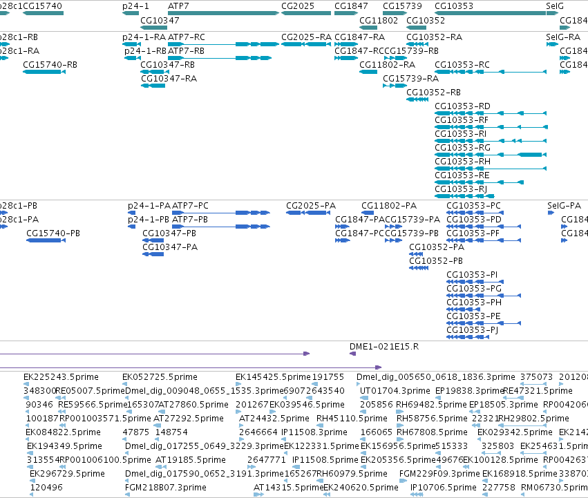Click the EK084822.5prime EST label

pyautogui.click(x=63, y=432)
